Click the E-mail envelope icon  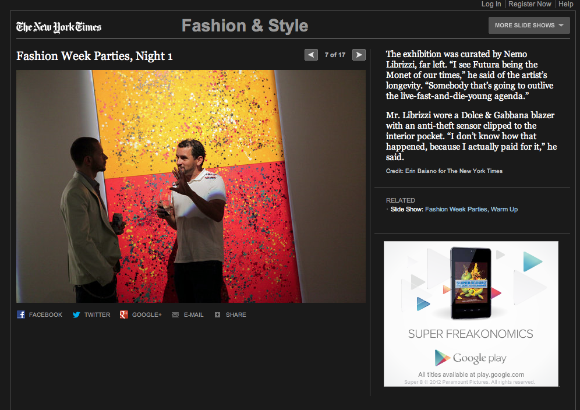175,314
